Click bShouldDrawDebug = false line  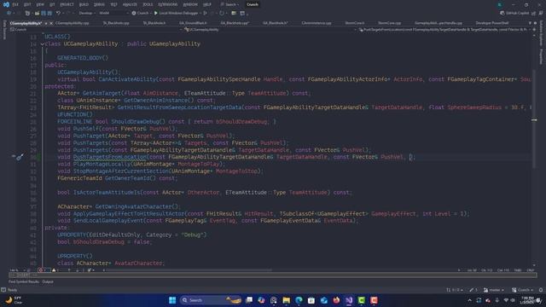click(104, 241)
